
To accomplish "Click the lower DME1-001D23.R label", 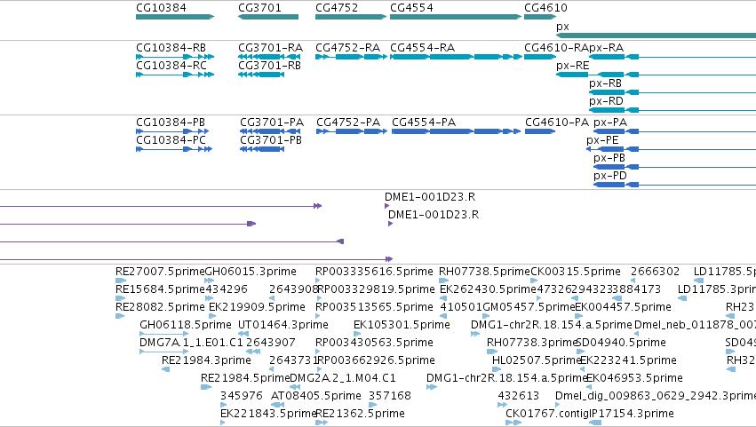I will [434, 215].
